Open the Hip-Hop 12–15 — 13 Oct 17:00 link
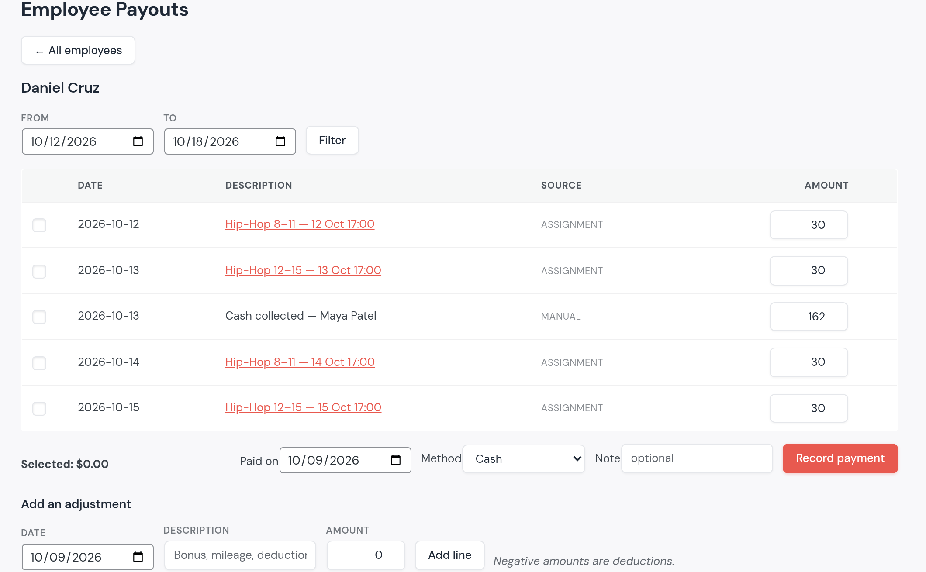Screen dimensions: 926x572 click(x=303, y=270)
